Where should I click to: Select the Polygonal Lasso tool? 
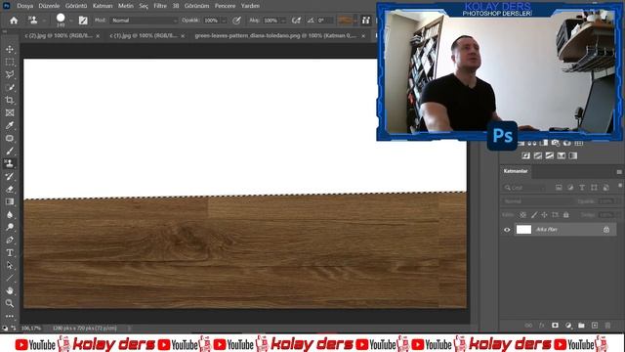click(x=10, y=74)
